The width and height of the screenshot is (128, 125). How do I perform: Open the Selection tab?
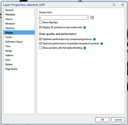(19, 28)
